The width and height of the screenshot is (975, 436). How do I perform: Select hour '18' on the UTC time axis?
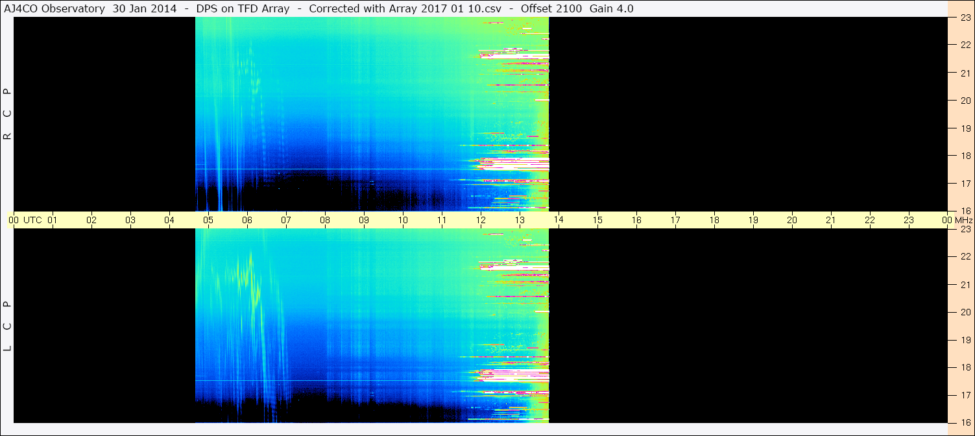tap(714, 220)
